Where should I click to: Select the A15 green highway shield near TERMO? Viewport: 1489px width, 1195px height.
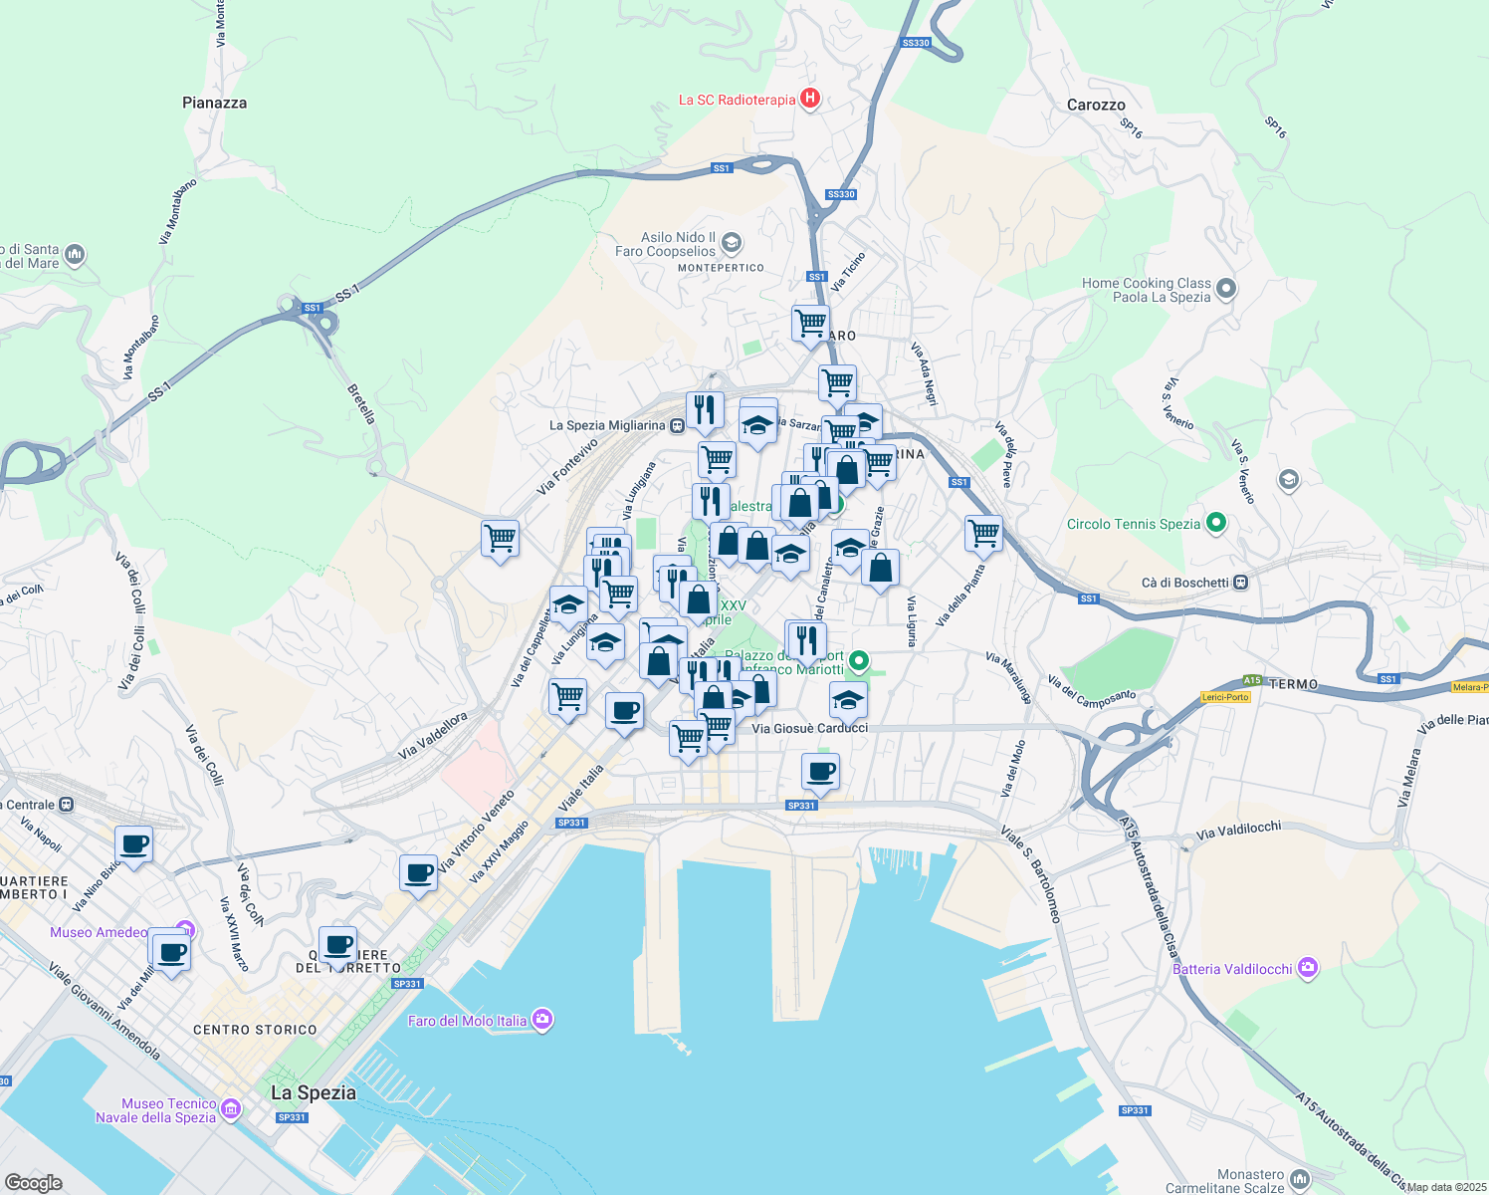[x=1252, y=680]
